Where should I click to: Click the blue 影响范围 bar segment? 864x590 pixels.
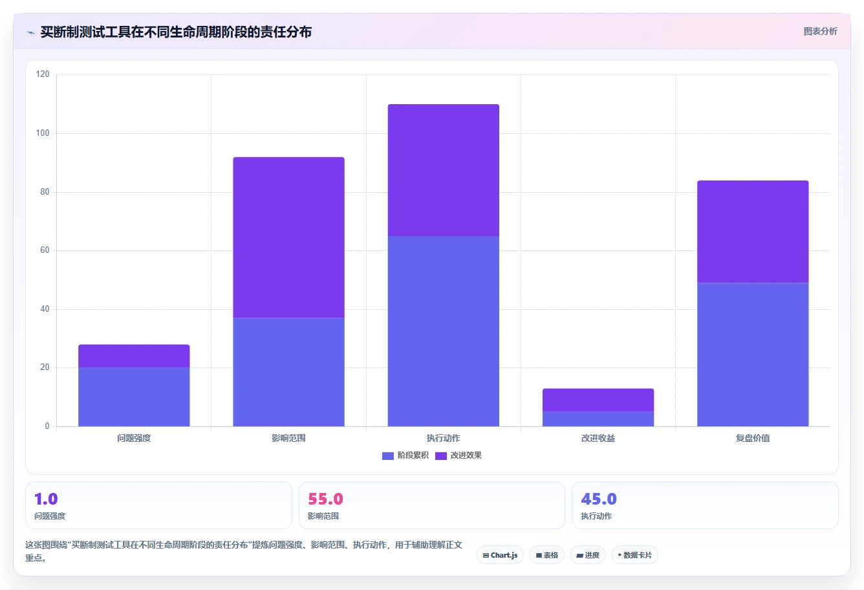click(288, 372)
